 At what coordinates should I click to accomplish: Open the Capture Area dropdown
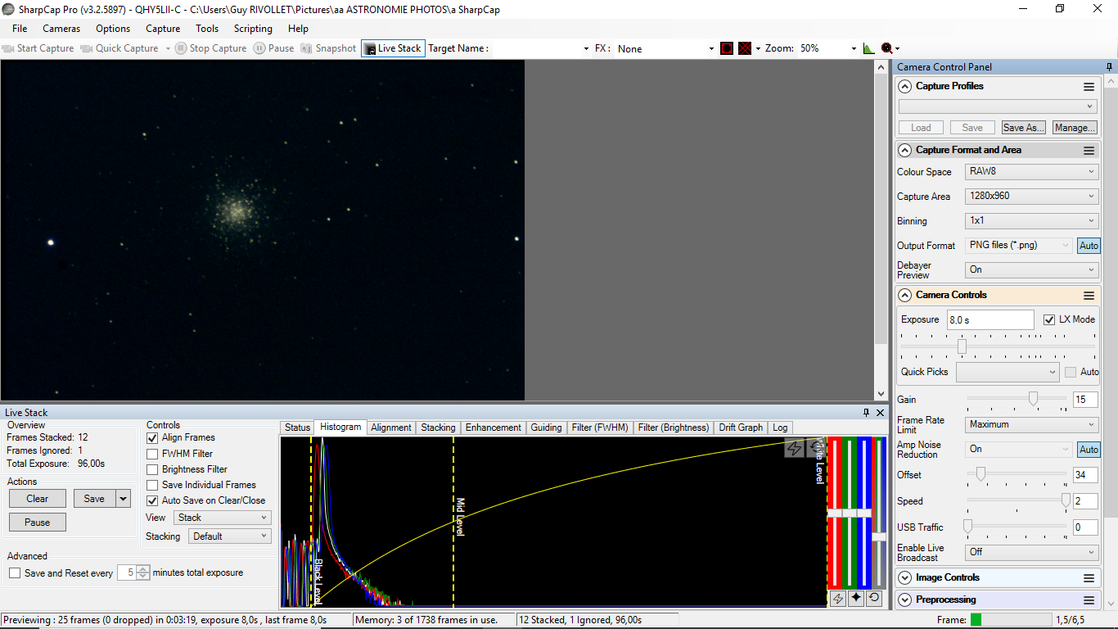(1031, 197)
